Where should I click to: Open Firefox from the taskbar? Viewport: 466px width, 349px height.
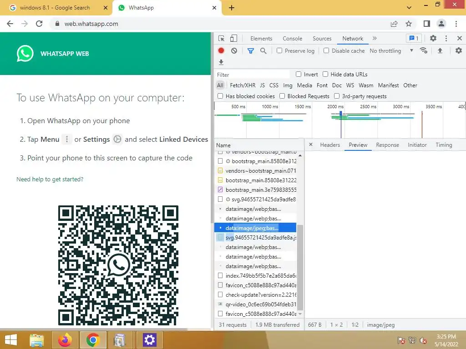(65, 340)
